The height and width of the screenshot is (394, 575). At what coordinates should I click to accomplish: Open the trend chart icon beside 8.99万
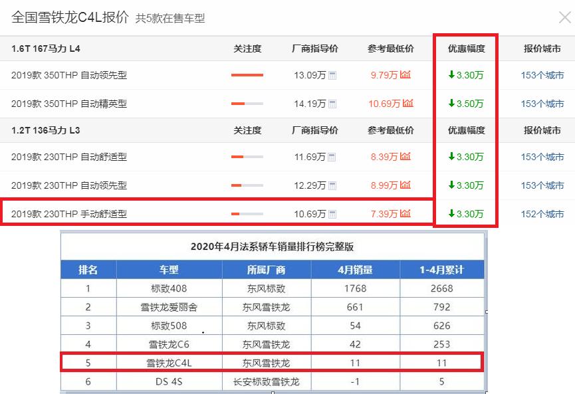(x=404, y=185)
